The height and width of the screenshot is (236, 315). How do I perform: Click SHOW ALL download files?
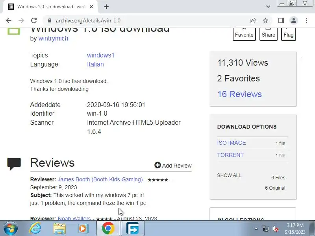(229, 175)
